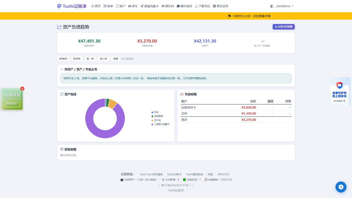
Task: Click the 花呗 row in the debt table
Action: point(236,113)
